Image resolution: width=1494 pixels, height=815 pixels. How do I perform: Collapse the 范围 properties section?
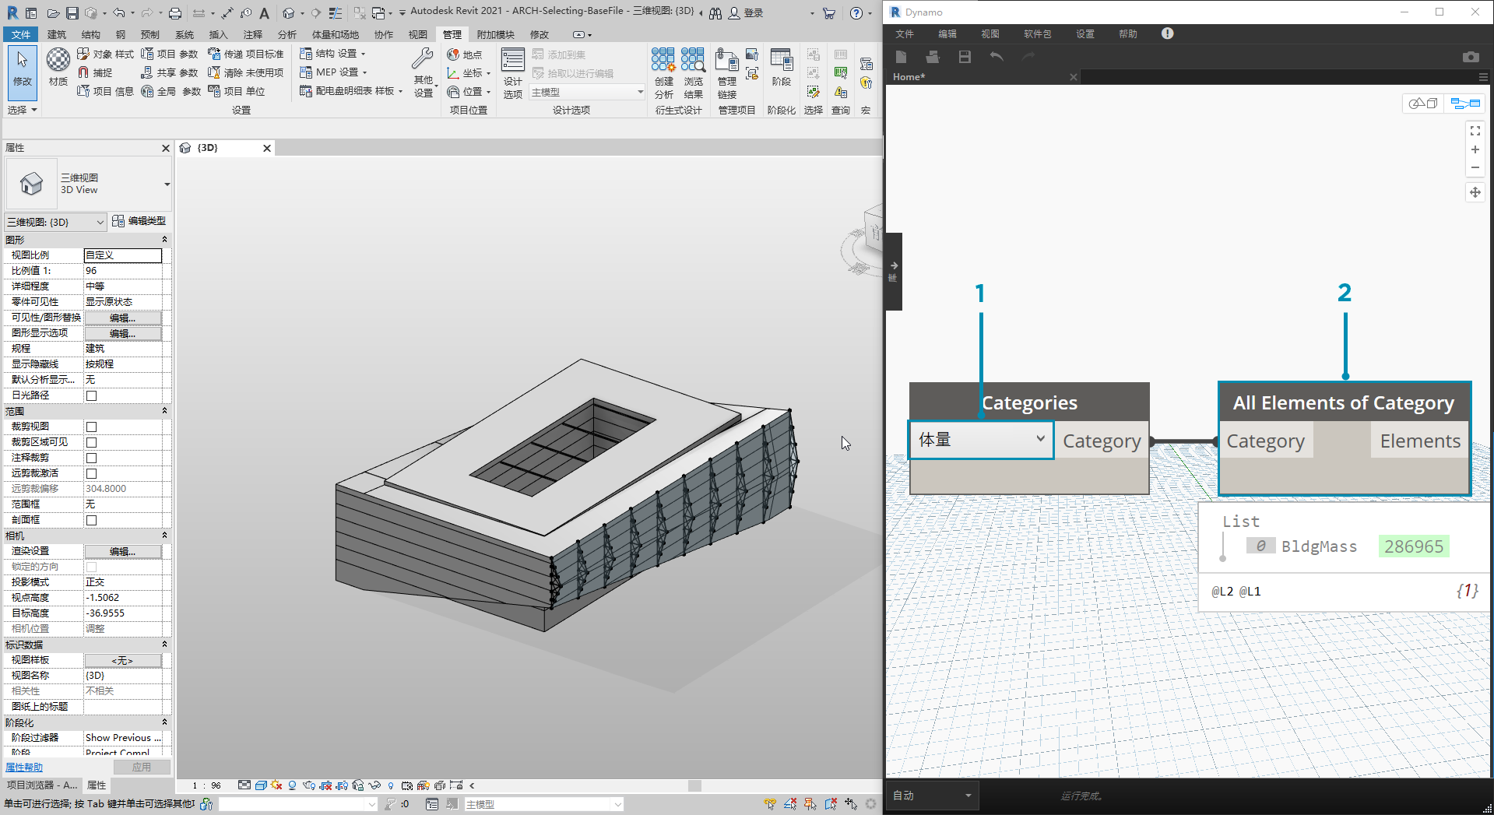pos(164,411)
